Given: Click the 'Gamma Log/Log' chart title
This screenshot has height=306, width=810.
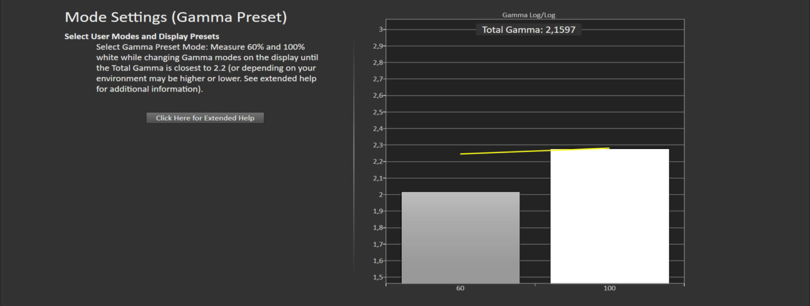Looking at the screenshot, I should (528, 15).
